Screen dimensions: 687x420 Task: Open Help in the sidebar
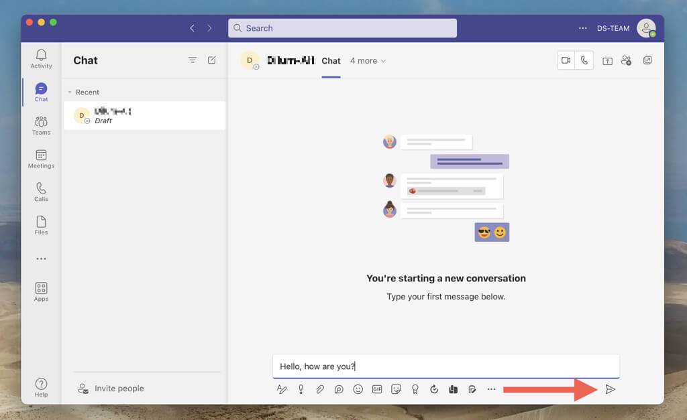click(x=41, y=388)
